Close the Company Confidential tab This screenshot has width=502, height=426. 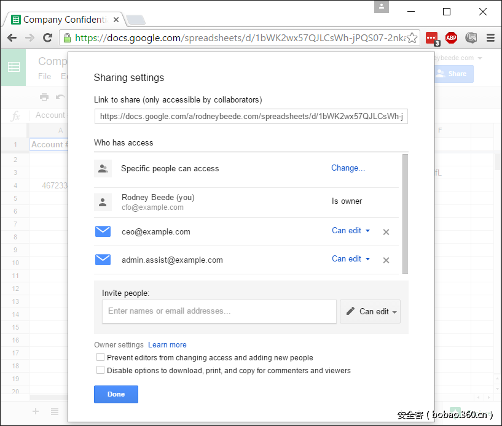tap(116, 20)
